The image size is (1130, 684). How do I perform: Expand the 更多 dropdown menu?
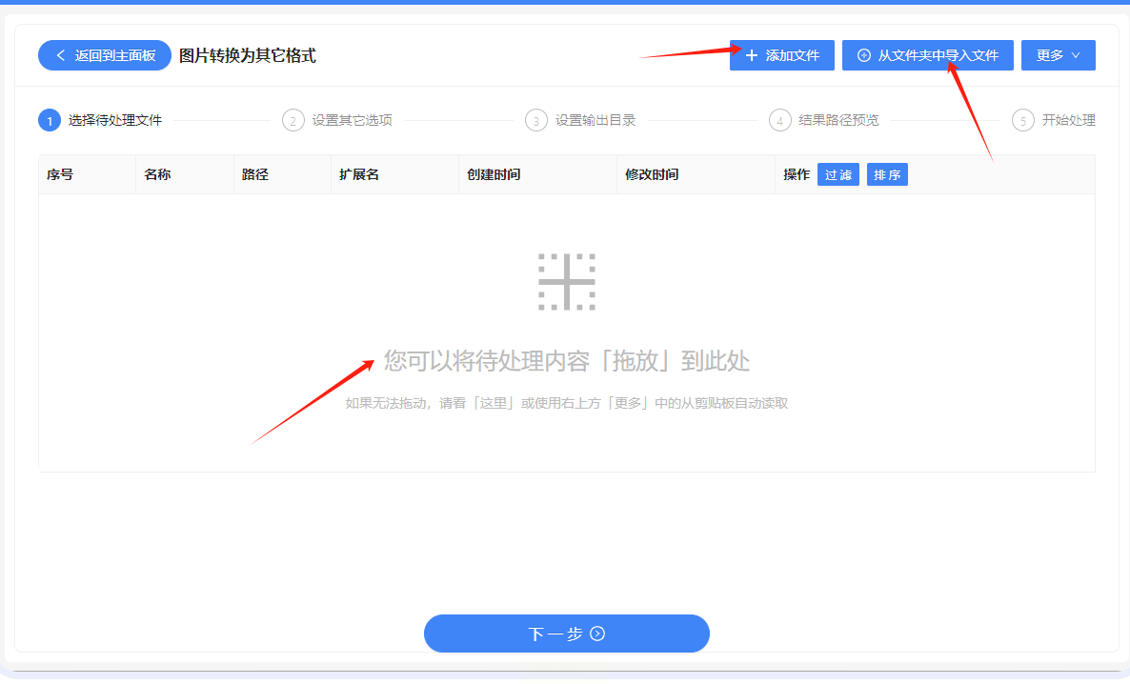click(x=1058, y=55)
